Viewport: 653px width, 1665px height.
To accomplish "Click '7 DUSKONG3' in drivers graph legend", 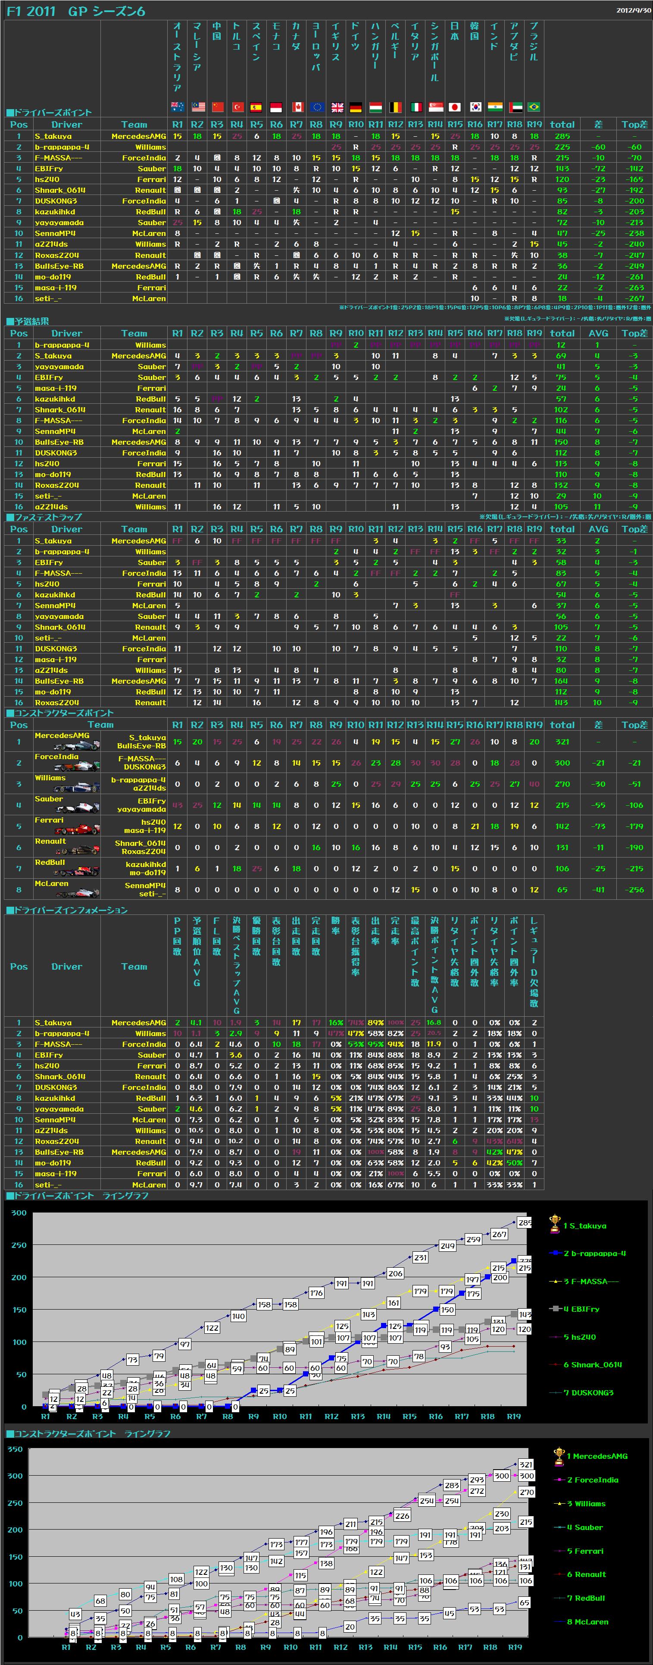I will 588,1392.
